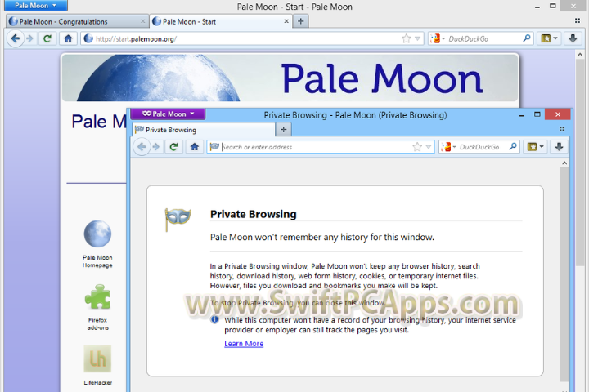Click the blue info icon beside the notice
Image resolution: width=589 pixels, height=392 pixels.
point(214,319)
